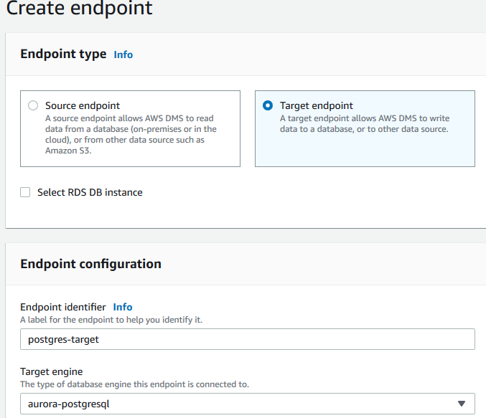Click the Endpoint configuration section heading
Screen dimensions: 486x418
90,264
